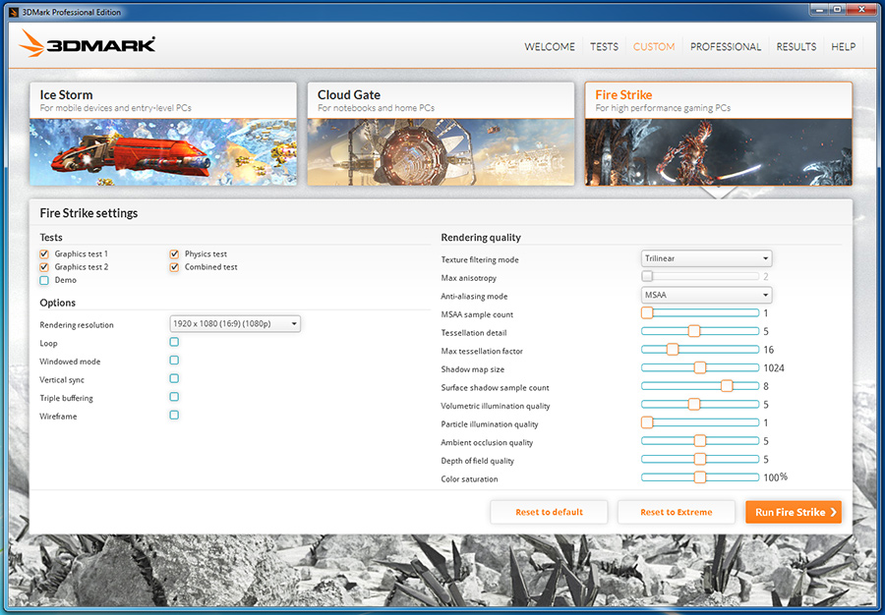Select the Cloud Gate benchmark card
Viewport: 885px width, 615px height.
[441, 135]
